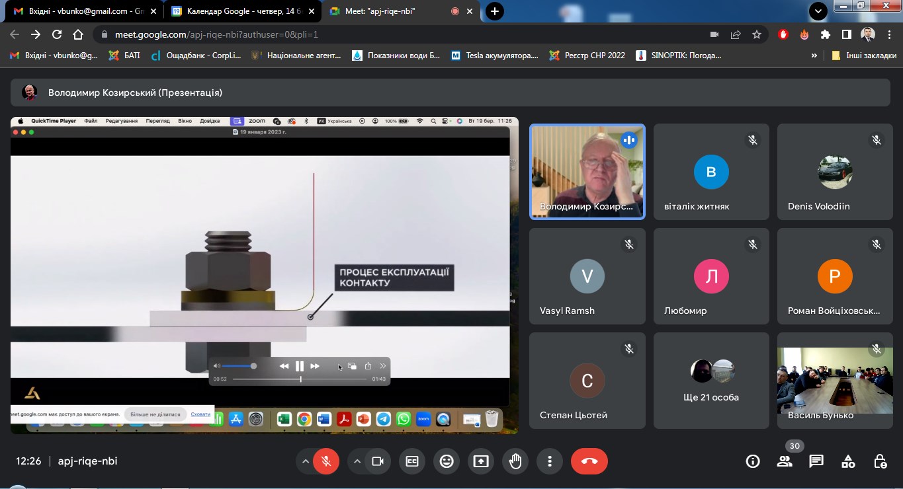The width and height of the screenshot is (903, 489).
Task: Open the Перегляд menu in QuickTime
Action: pos(158,122)
